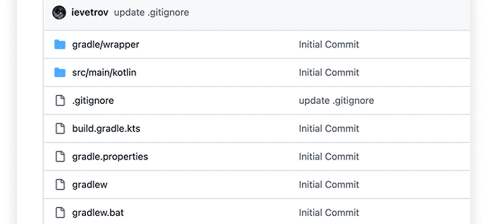This screenshot has width=487, height=224.
Task: Open Initial Commit link for gradle/wrapper
Action: pyautogui.click(x=329, y=45)
